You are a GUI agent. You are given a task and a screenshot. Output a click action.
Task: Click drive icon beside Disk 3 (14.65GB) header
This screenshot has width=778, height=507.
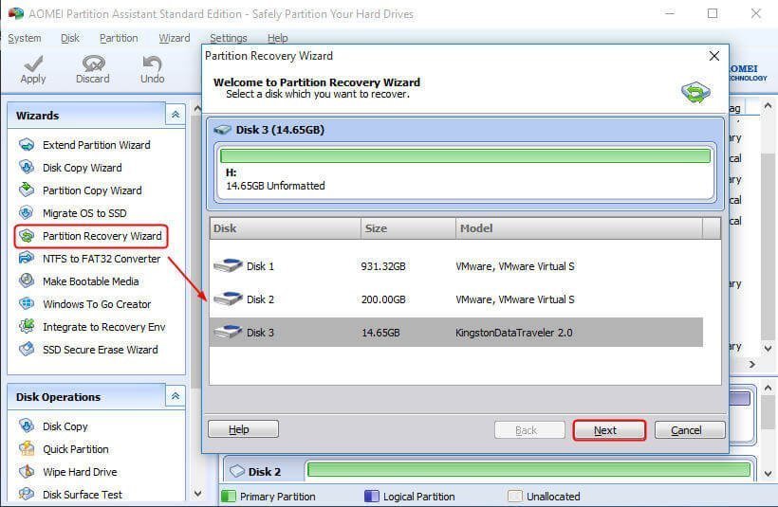222,130
